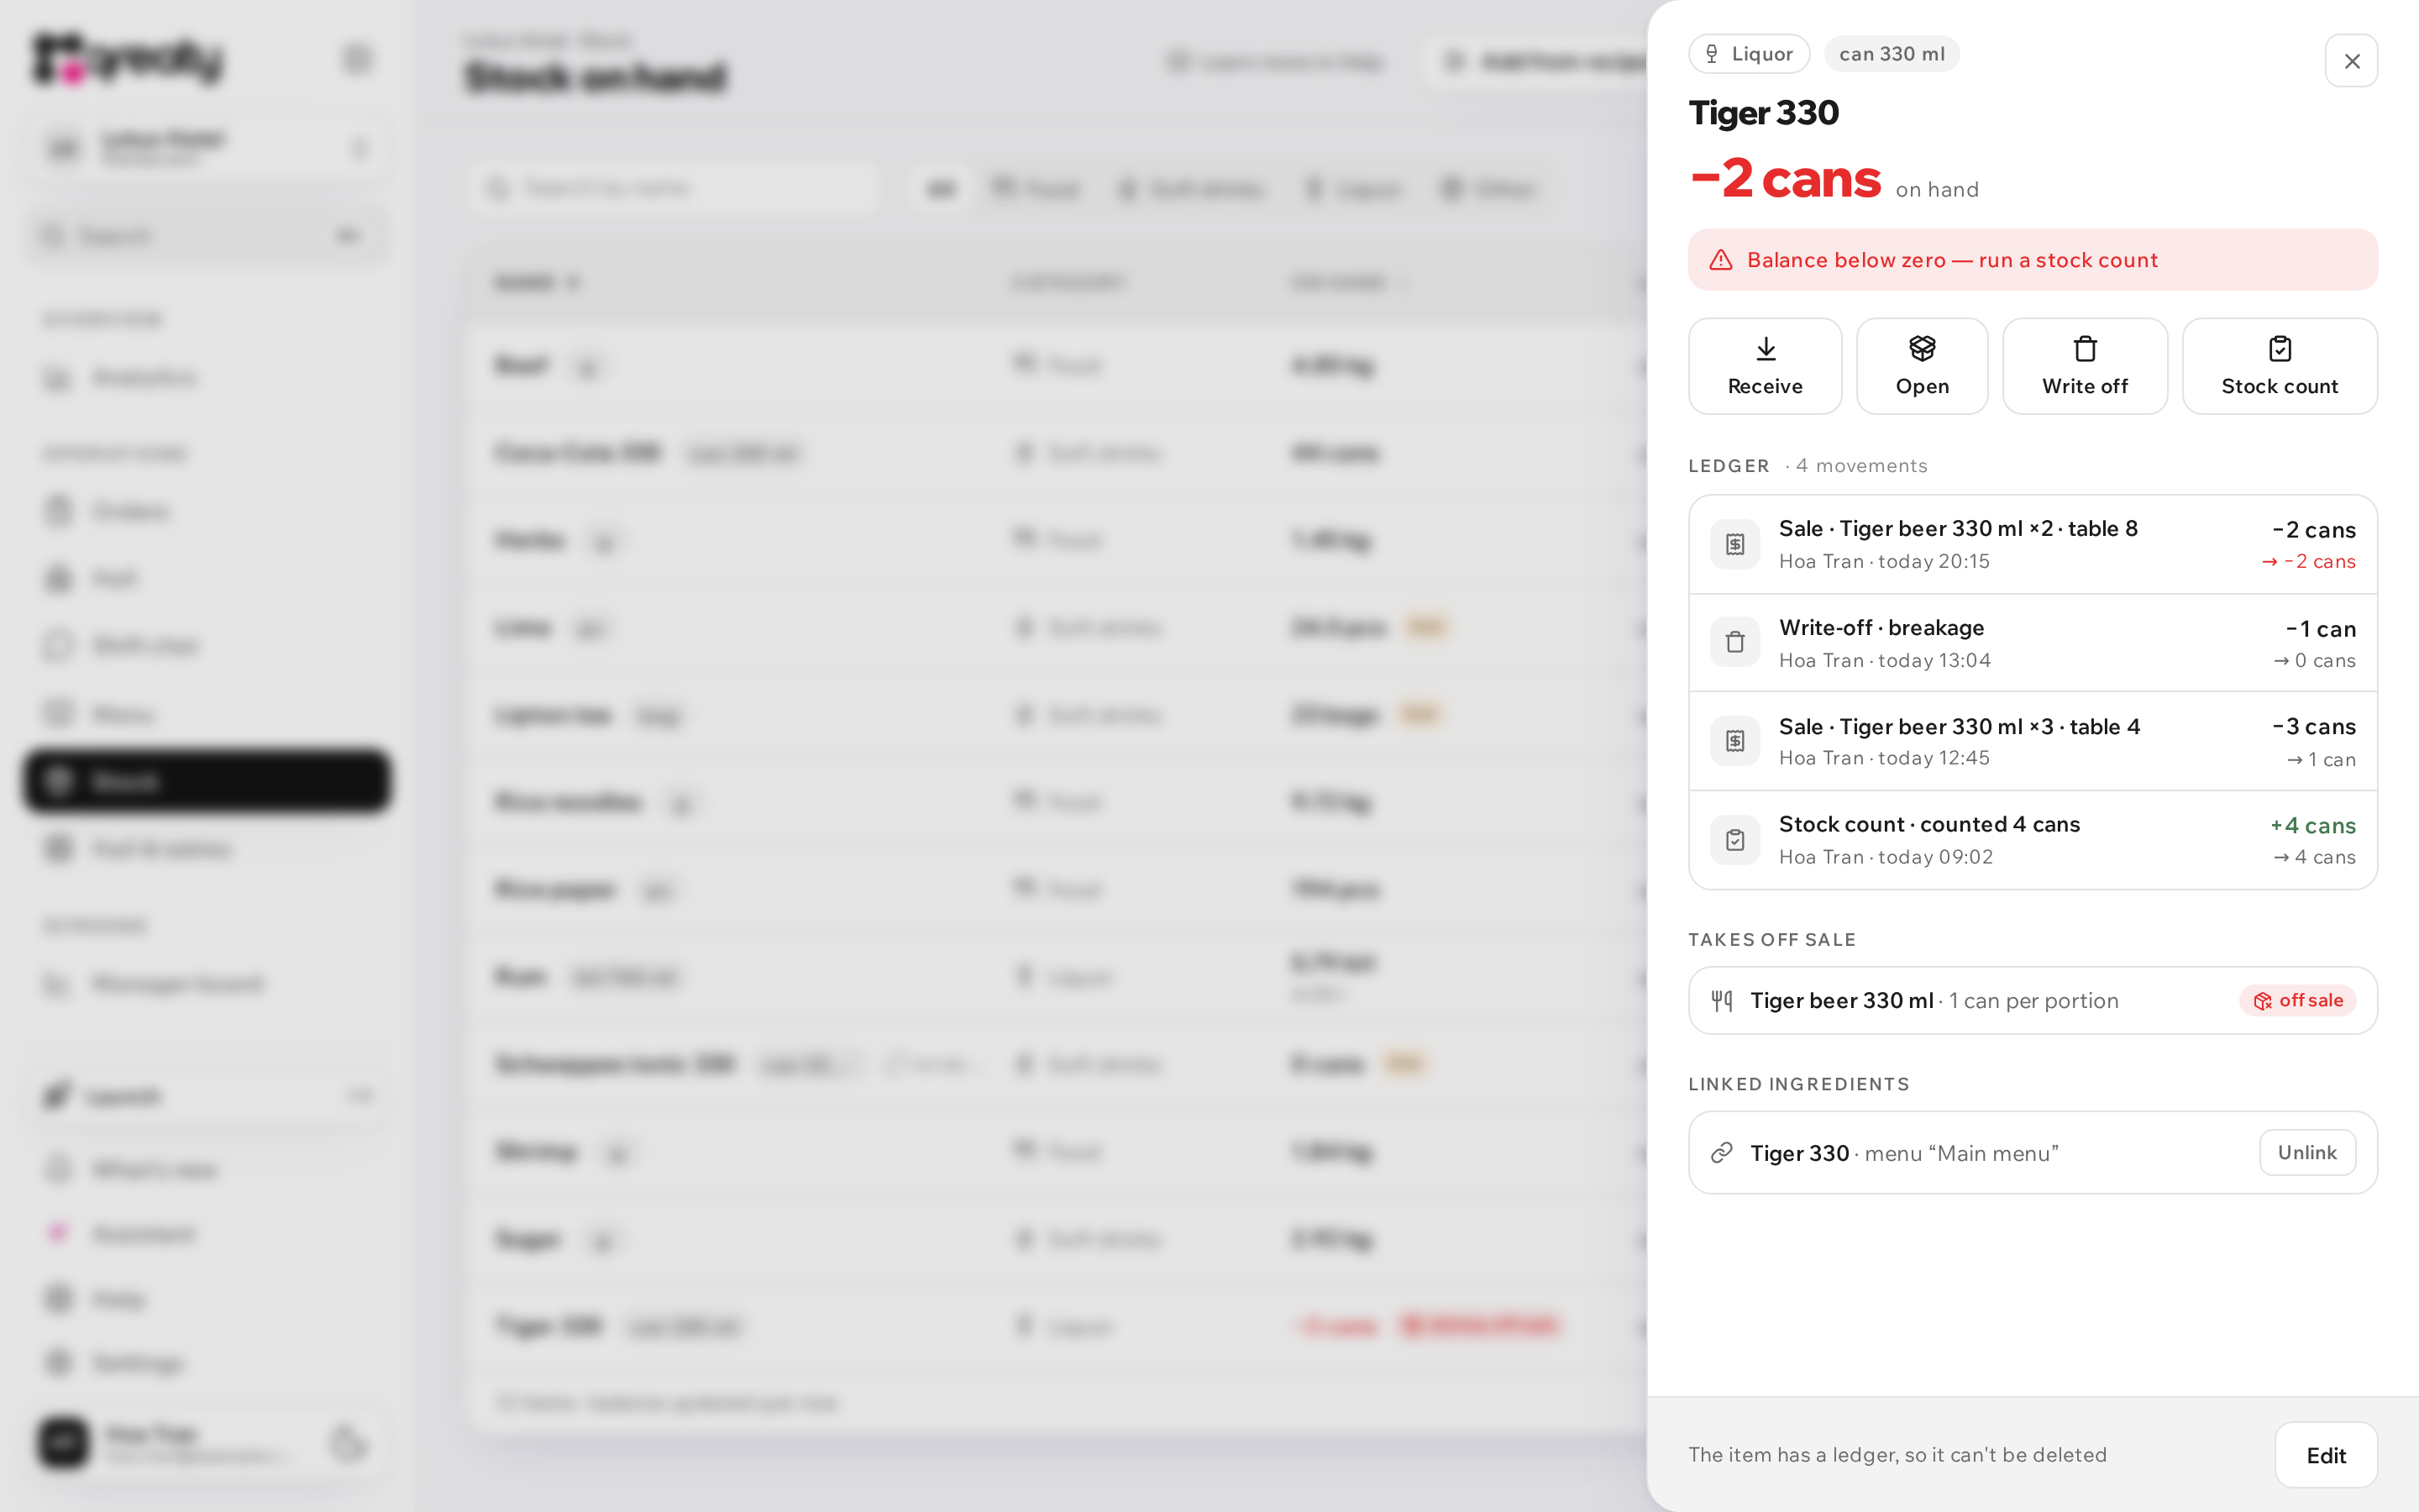
Task: Click 'Tiger beer 330 ml' dish name
Action: coord(1841,1000)
